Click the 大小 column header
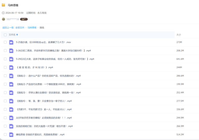Image resolution: width=199 pixels, height=140 pixels. click(179, 35)
